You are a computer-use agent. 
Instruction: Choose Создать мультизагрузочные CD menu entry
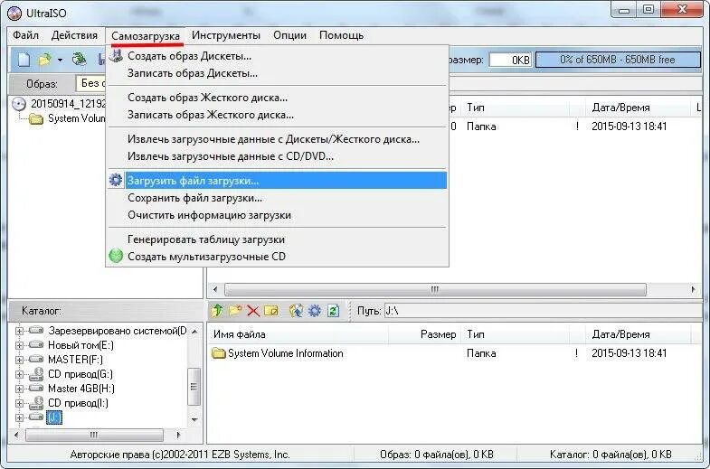tap(277, 257)
